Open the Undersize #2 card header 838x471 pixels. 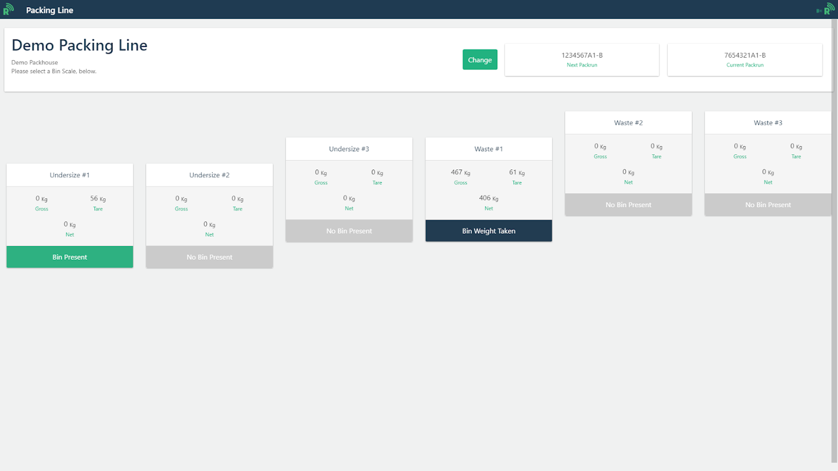tap(209, 175)
